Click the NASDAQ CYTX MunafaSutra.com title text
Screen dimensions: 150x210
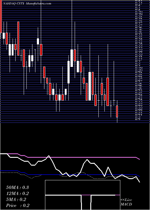[x=27, y=4]
